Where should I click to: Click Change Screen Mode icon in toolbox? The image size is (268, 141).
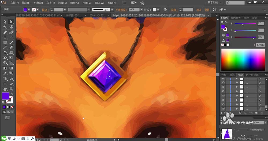point(8,117)
